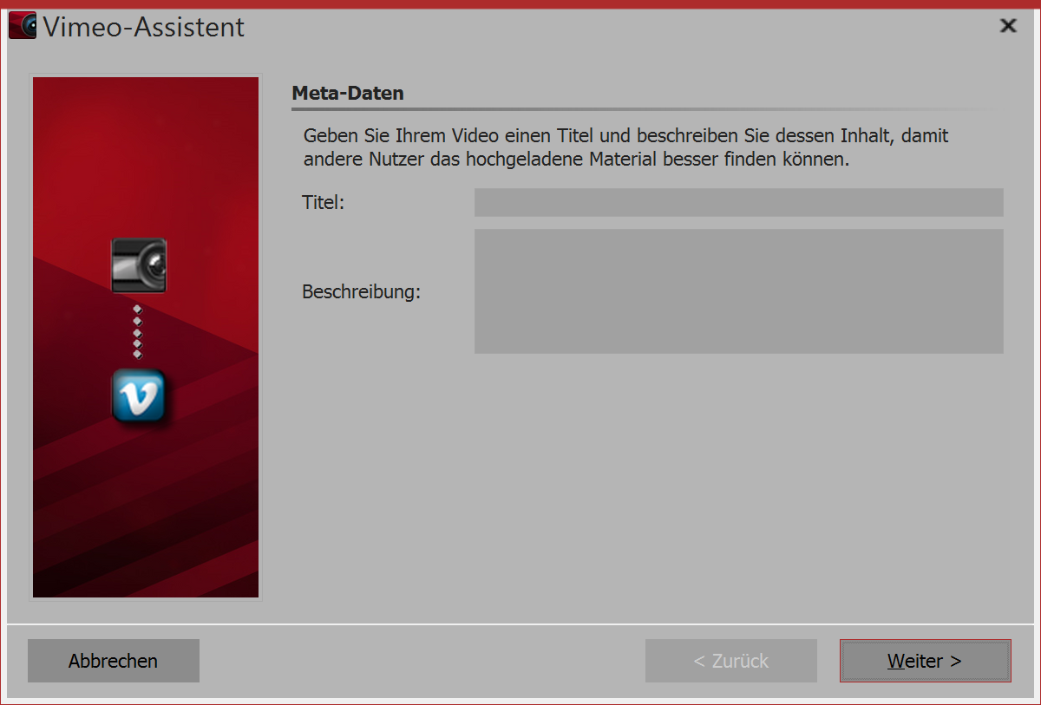
Task: Click the Vimeo-Assistent application icon in the title bar
Action: [22, 25]
